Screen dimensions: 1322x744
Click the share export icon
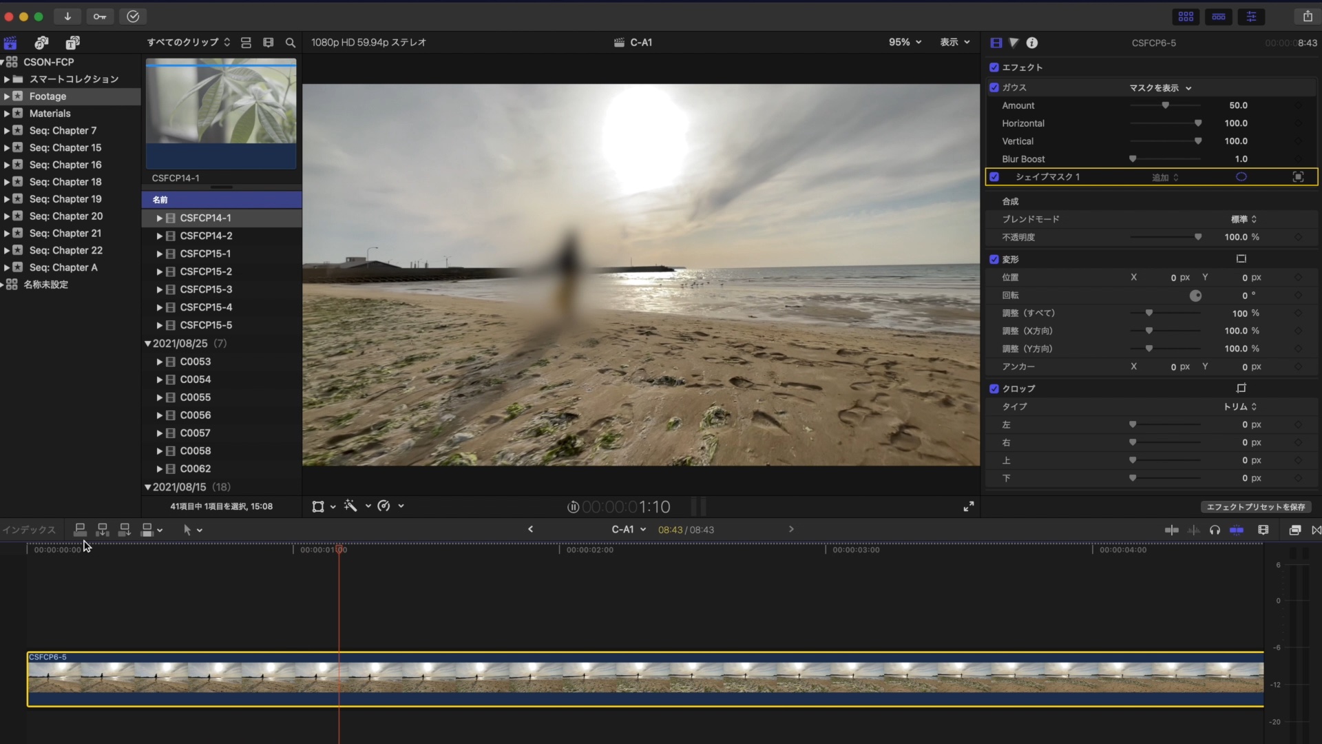pyautogui.click(x=1307, y=17)
